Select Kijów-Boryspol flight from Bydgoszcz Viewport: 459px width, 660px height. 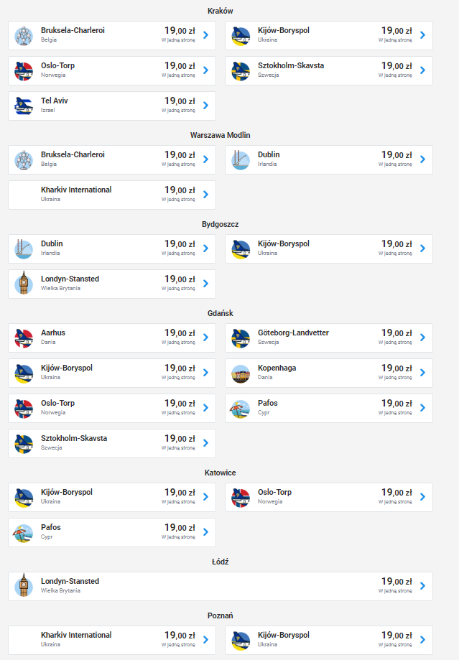329,248
